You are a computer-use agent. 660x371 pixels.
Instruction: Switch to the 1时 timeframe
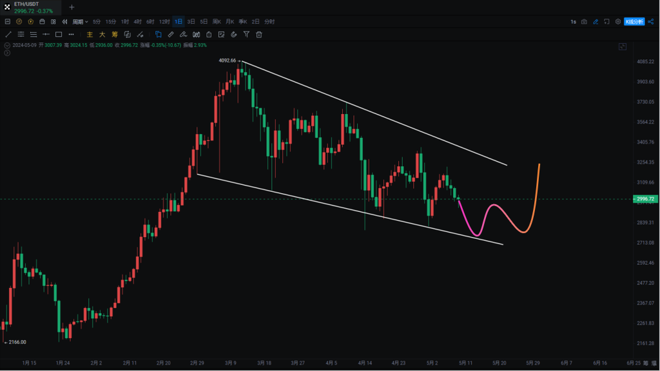125,21
